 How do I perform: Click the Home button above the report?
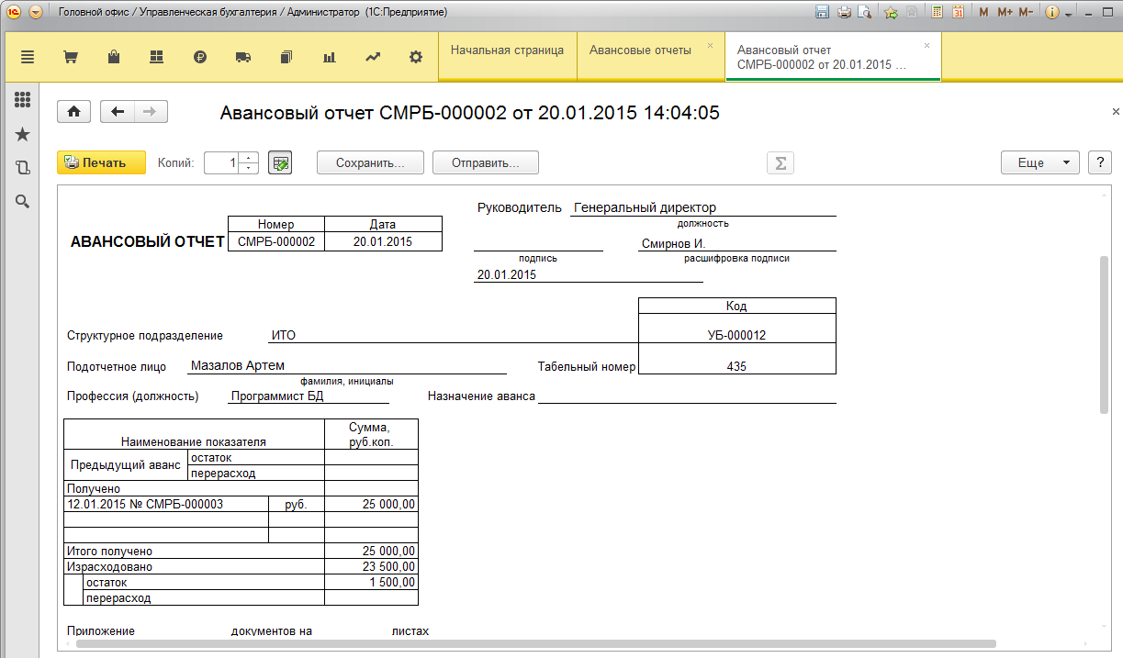(x=73, y=111)
